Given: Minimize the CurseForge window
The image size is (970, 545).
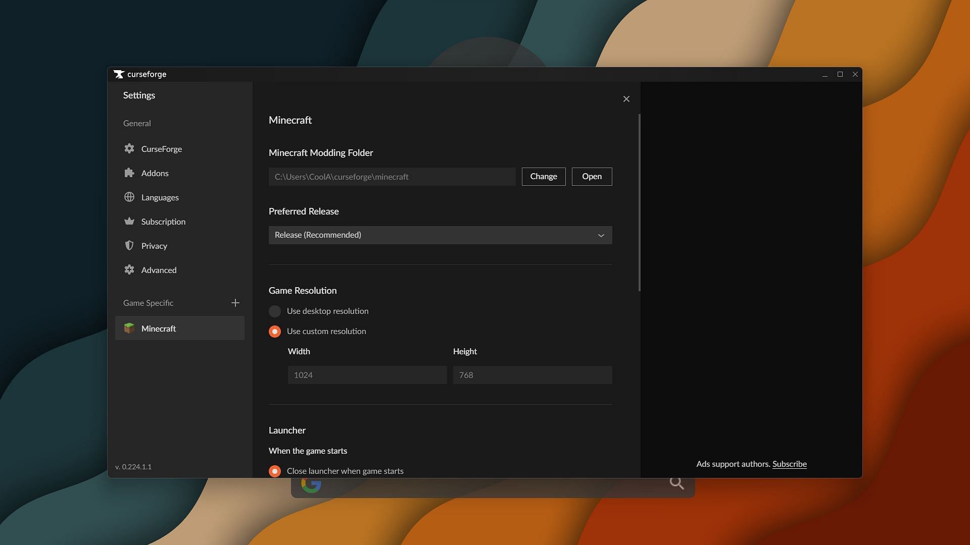Looking at the screenshot, I should (x=825, y=74).
